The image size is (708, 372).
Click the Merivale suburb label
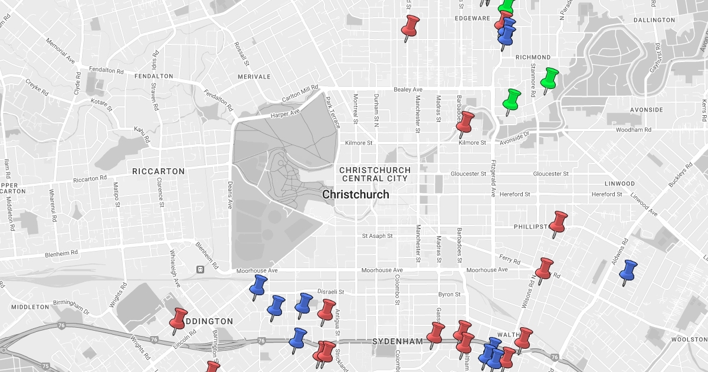[254, 77]
